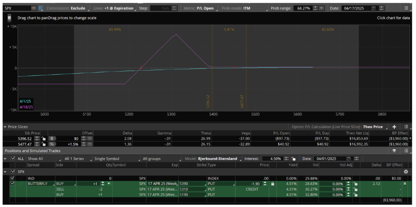Image resolution: width=416 pixels, height=207 pixels.
Task: Toggle the BUTTERFLY row checkbox
Action: [x=12, y=183]
